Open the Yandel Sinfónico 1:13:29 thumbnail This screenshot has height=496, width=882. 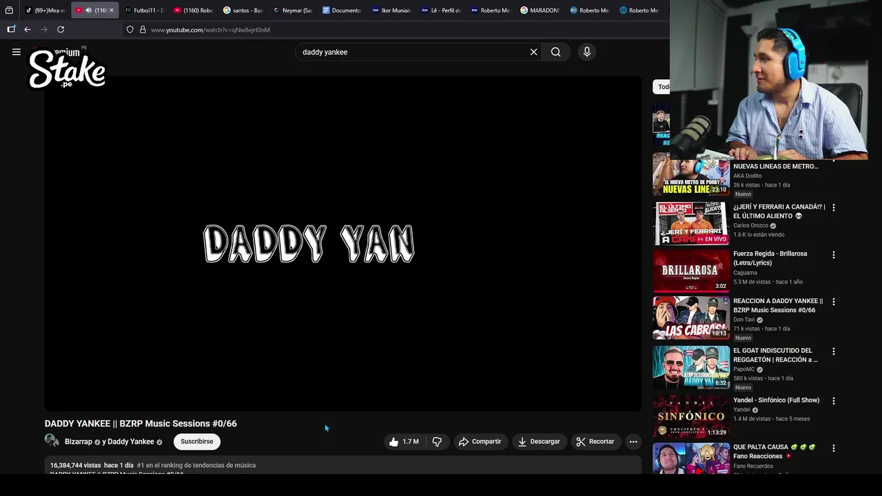coord(691,417)
